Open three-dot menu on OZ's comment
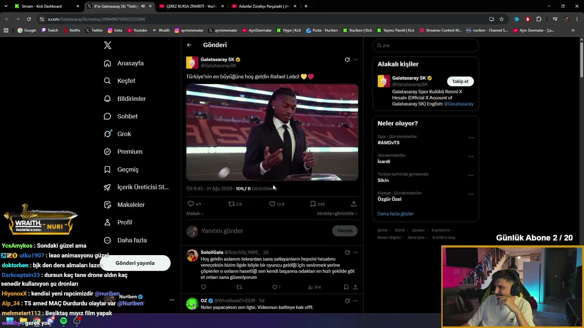 (x=355, y=301)
